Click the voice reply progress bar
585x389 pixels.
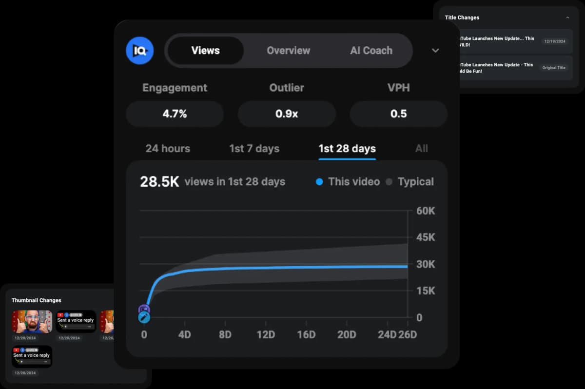[x=78, y=326]
